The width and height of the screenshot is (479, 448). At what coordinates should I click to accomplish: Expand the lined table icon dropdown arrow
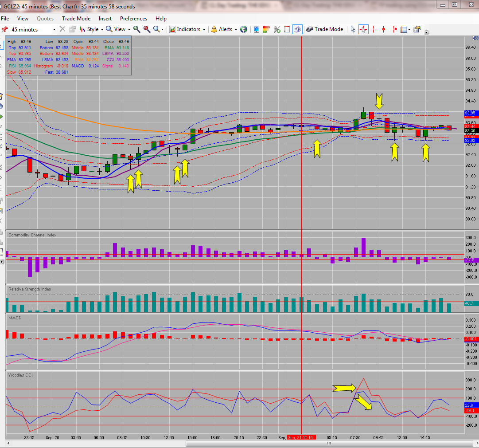tap(409, 30)
